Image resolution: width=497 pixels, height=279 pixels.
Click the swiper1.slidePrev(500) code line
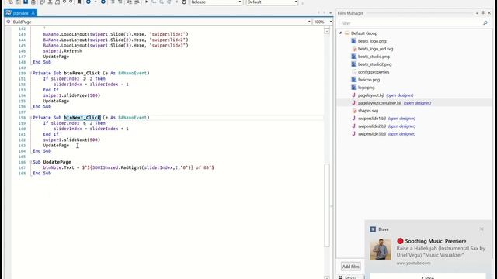pos(71,95)
